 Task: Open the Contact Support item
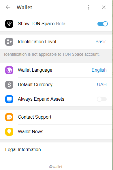[x=56, y=117]
